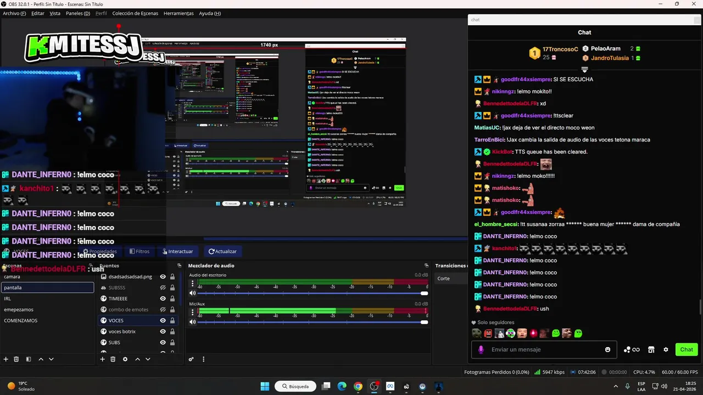Click the taskbar Búsqueda search box
The image size is (703, 395).
(295, 386)
